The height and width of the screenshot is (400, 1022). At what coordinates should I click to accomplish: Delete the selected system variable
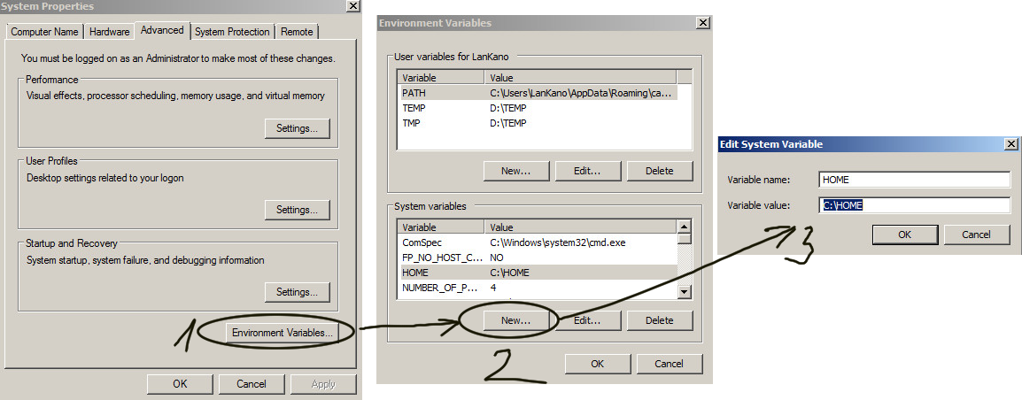pos(659,319)
